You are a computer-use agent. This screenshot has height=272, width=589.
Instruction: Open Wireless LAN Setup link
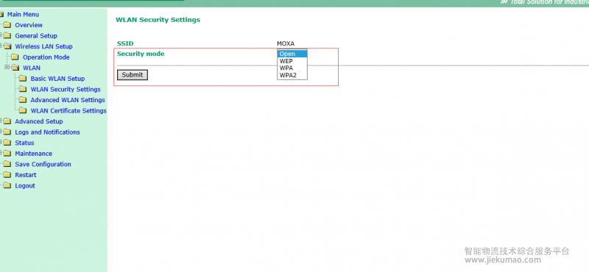[x=43, y=46]
